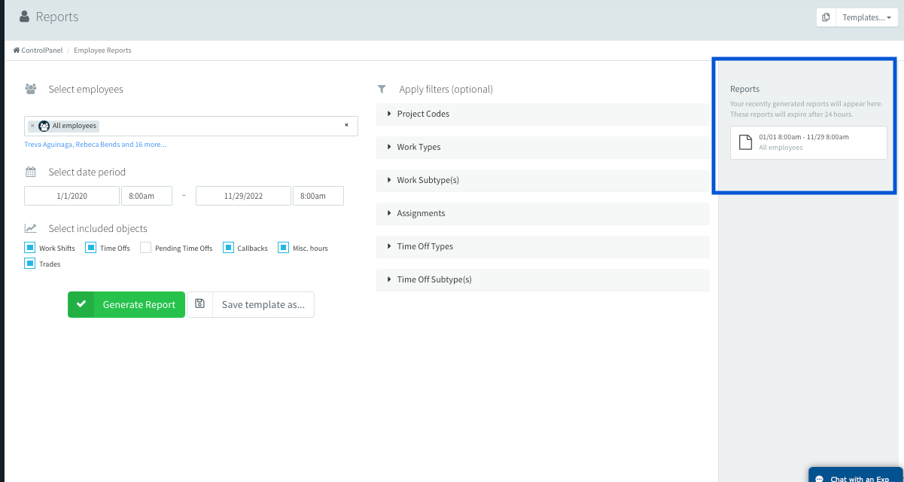Click the Generate Report button

coord(126,304)
